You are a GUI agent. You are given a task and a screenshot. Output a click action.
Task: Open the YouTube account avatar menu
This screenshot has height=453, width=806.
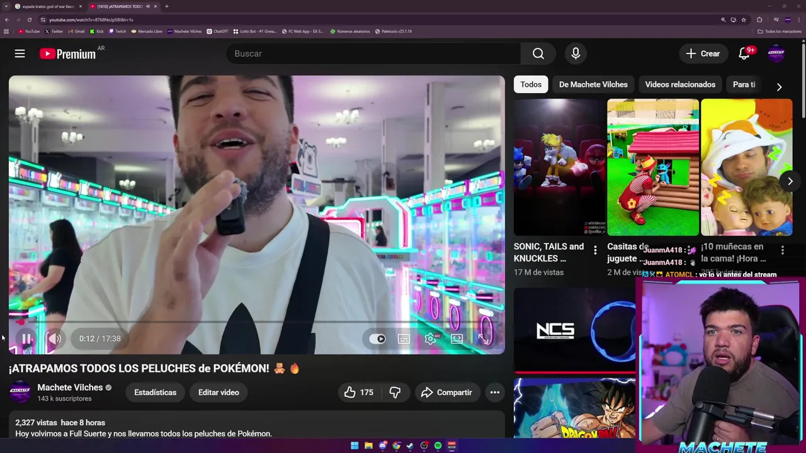(x=776, y=53)
